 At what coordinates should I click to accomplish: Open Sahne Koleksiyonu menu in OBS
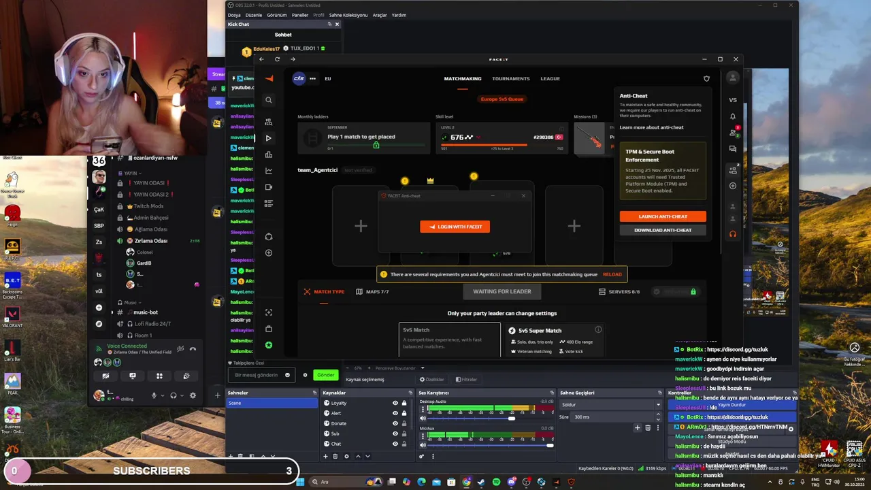(x=348, y=15)
